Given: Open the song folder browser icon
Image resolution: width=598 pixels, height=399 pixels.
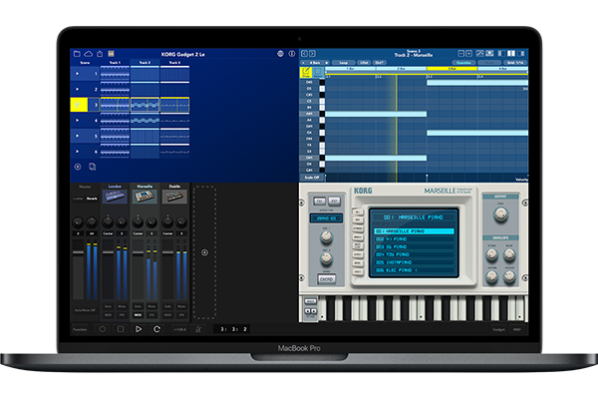Looking at the screenshot, I should (77, 53).
